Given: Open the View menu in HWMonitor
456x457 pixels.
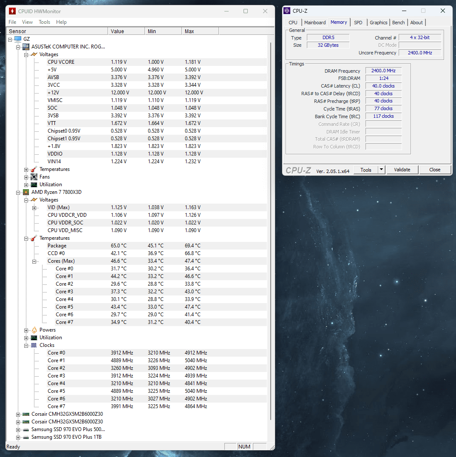Looking at the screenshot, I should pyautogui.click(x=27, y=22).
